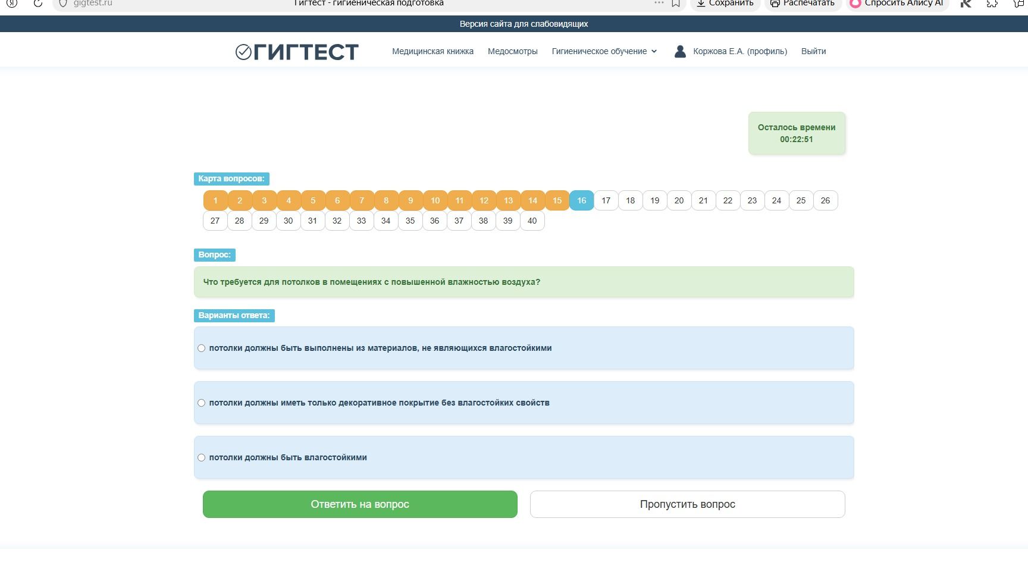Viewport: 1028px width, 578px height.
Task: Open question 23 from the question map
Action: (x=752, y=200)
